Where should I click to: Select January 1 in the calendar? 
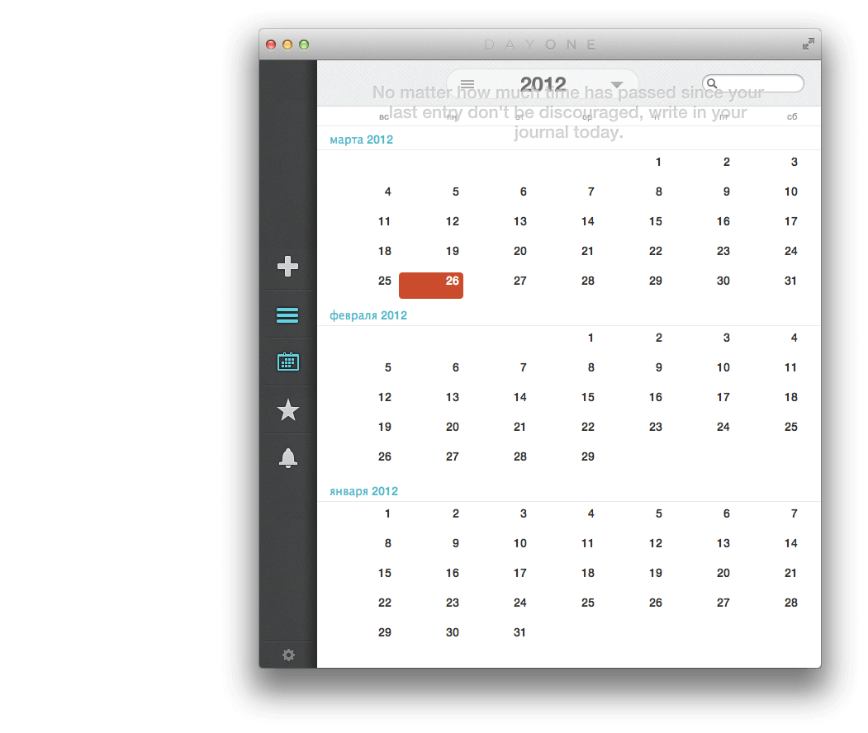[387, 514]
